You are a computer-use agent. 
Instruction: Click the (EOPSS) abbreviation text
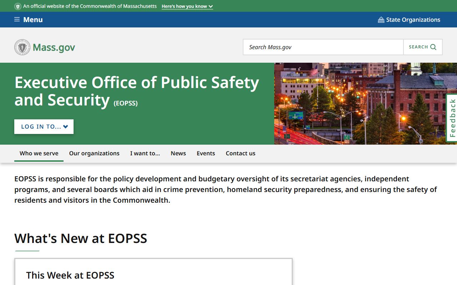[x=126, y=103]
